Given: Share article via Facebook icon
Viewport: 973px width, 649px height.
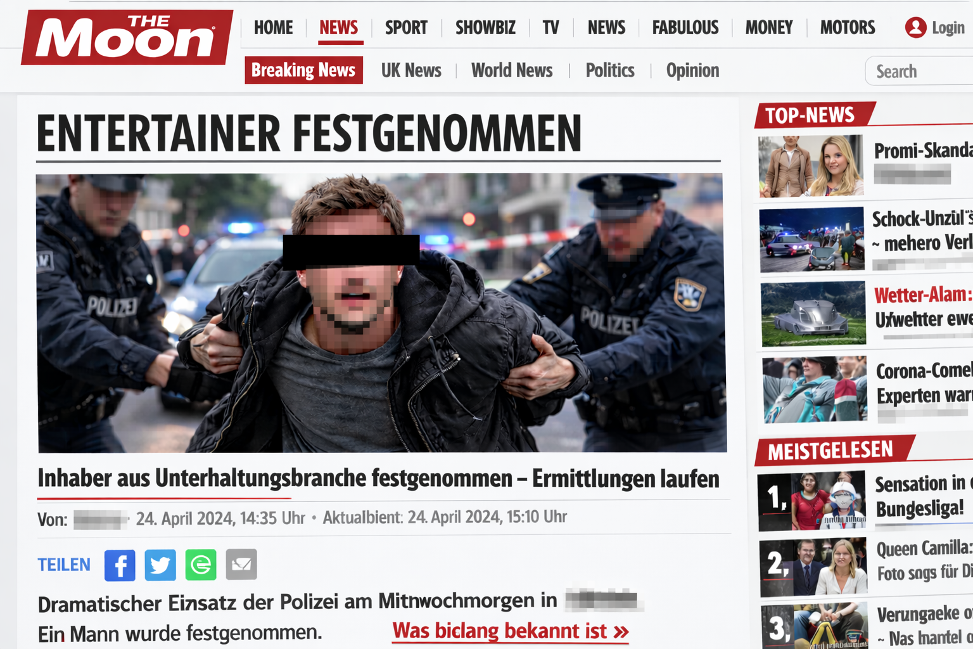Looking at the screenshot, I should [120, 565].
